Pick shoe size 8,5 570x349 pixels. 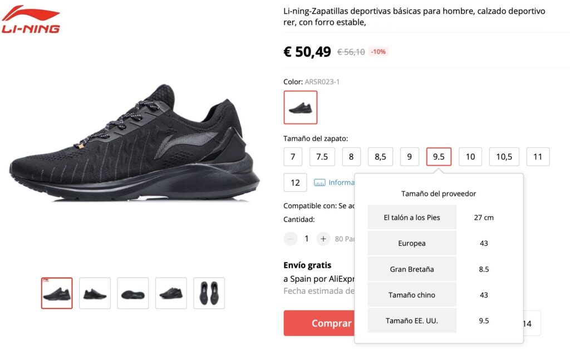[380, 156]
